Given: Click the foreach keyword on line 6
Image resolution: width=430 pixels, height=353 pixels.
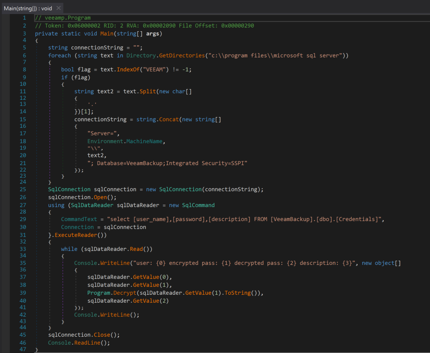Looking at the screenshot, I should pyautogui.click(x=59, y=55).
